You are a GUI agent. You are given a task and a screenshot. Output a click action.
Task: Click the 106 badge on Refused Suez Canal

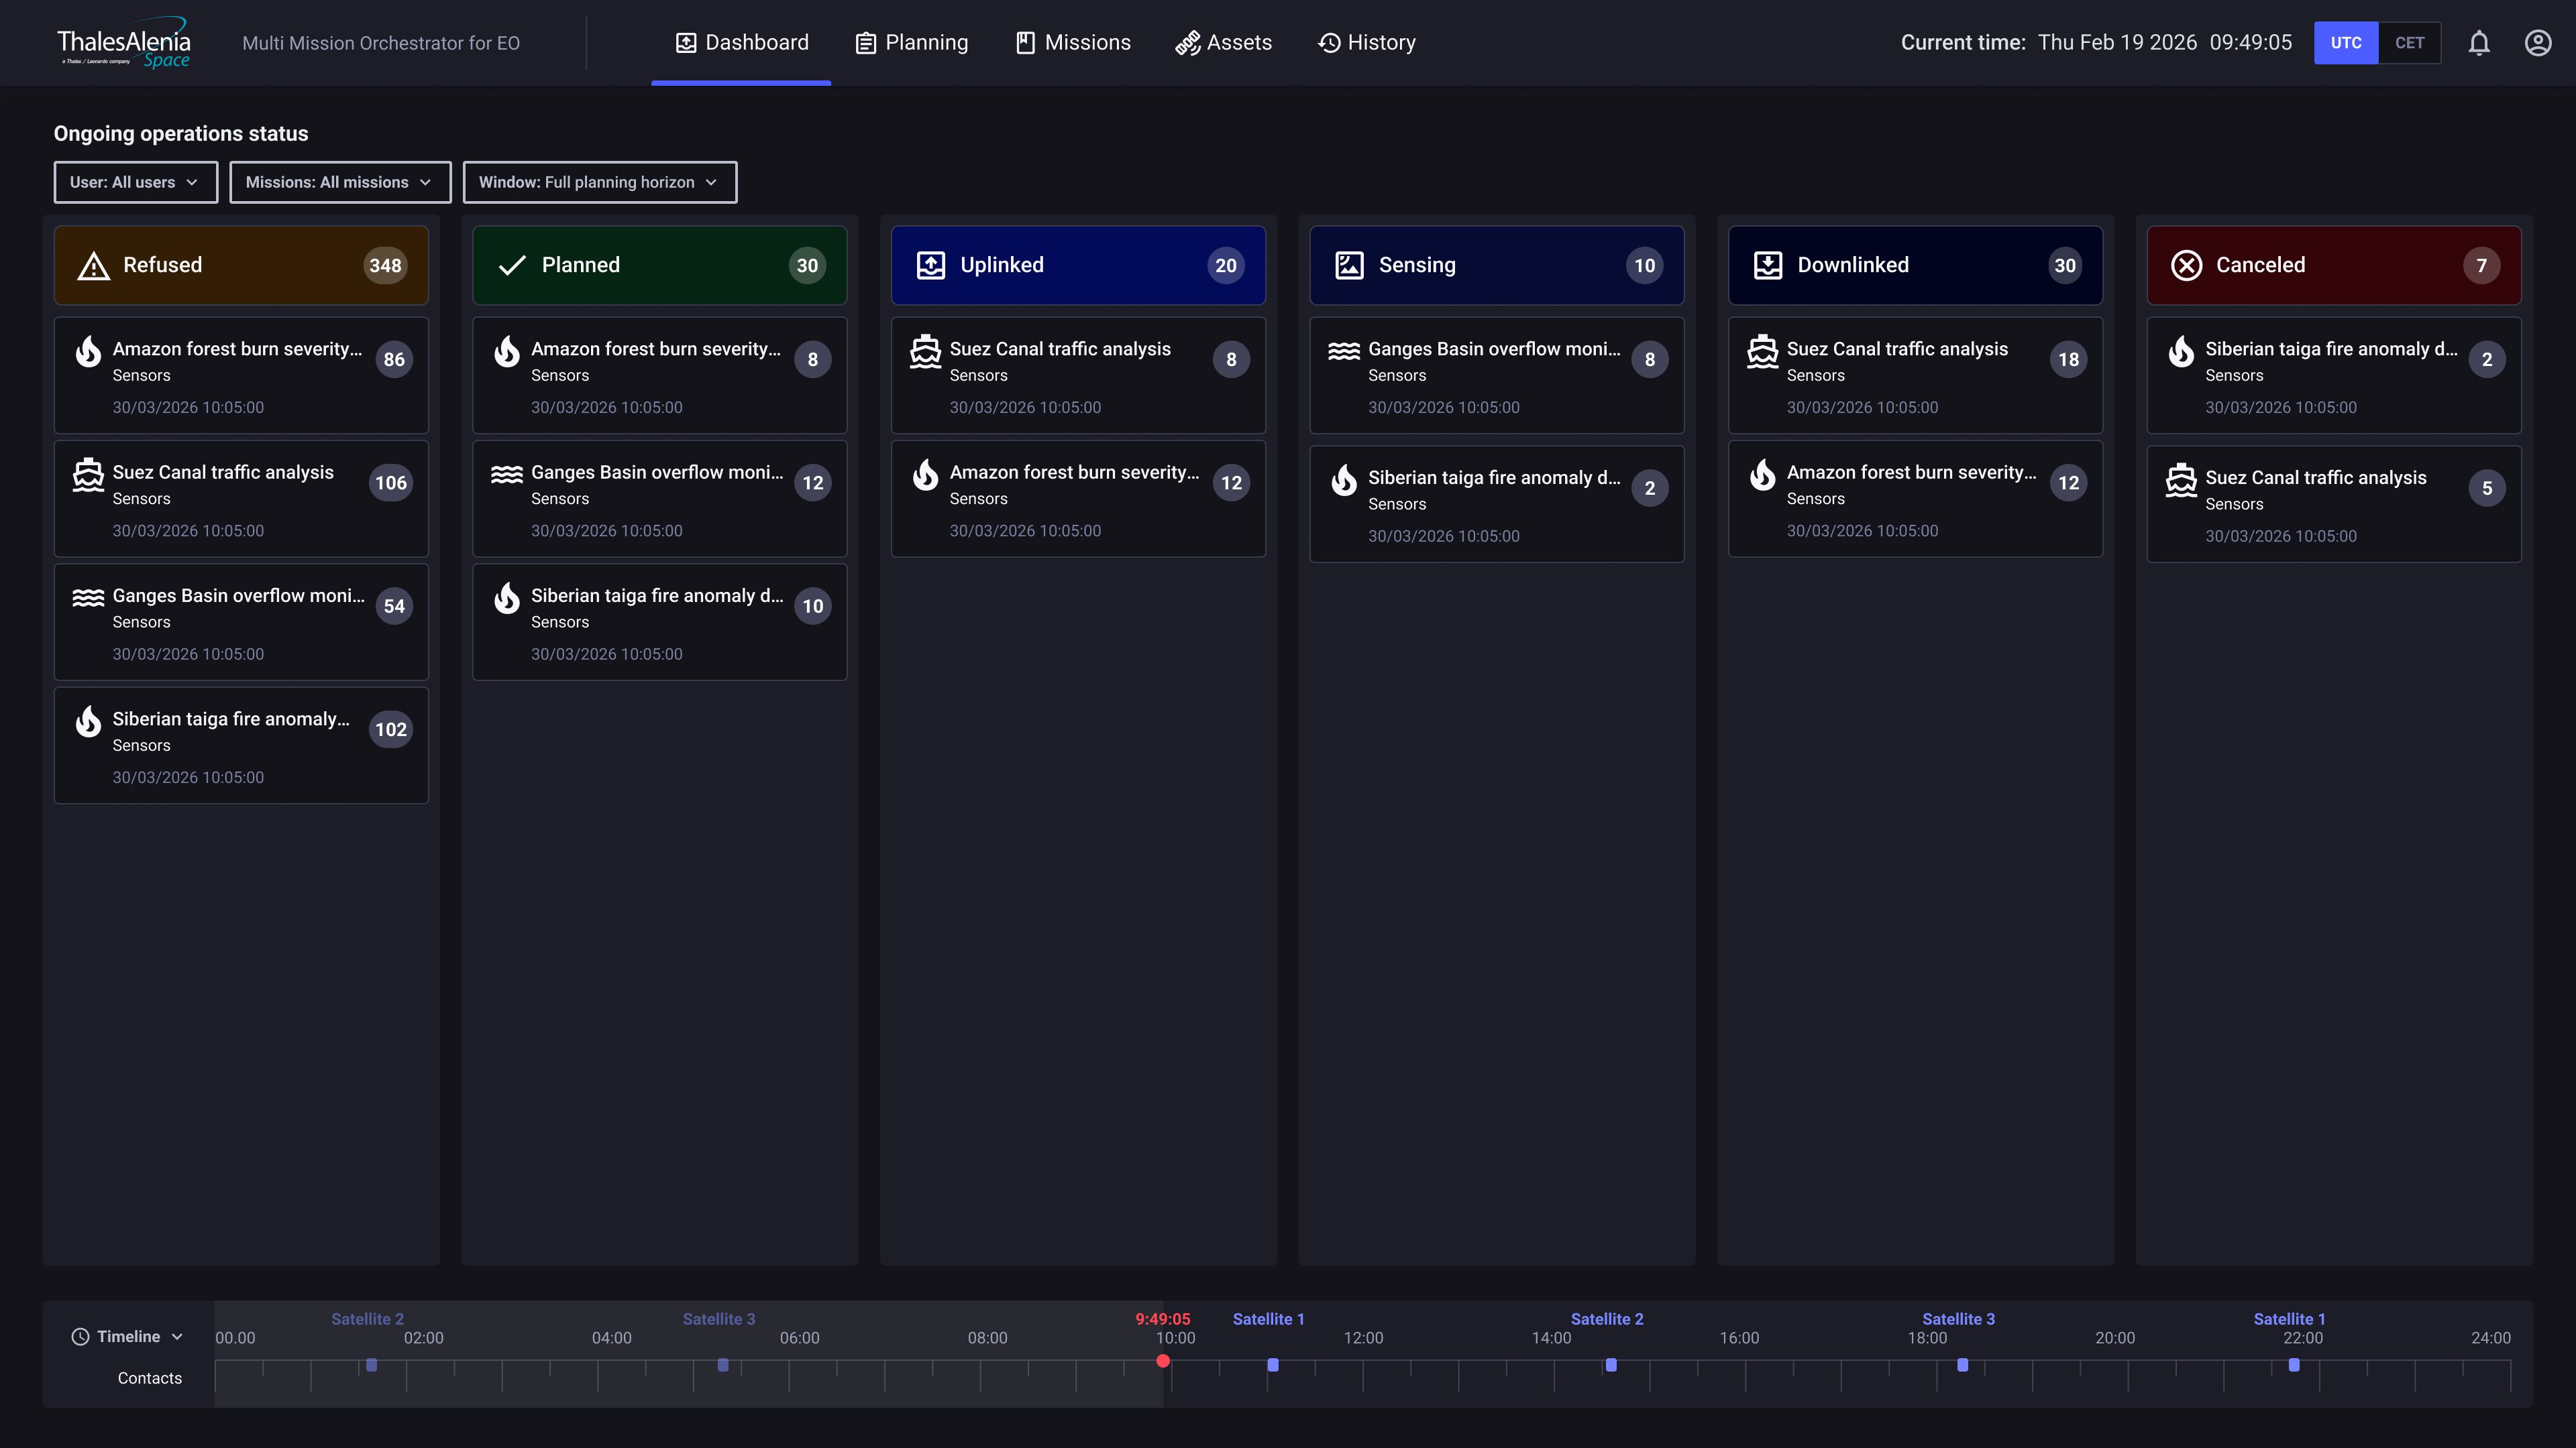pyautogui.click(x=391, y=483)
